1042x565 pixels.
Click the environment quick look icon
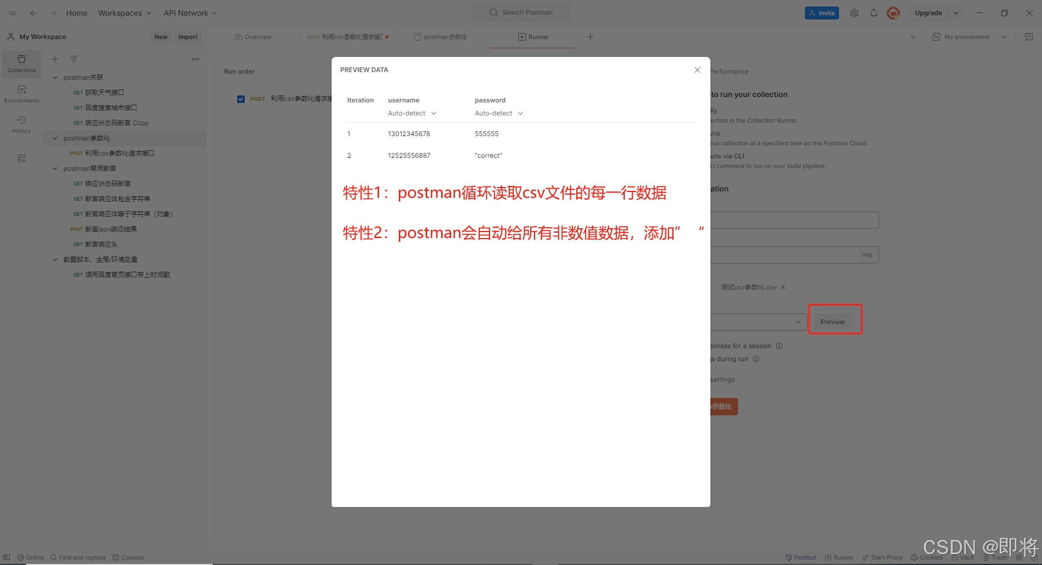pyautogui.click(x=1028, y=37)
